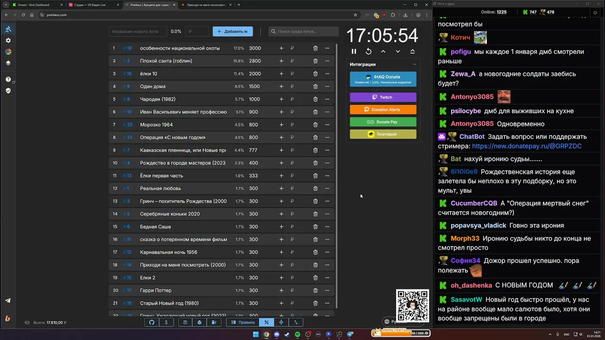Switch to Студия — VK Видео Live tab

click(94, 5)
